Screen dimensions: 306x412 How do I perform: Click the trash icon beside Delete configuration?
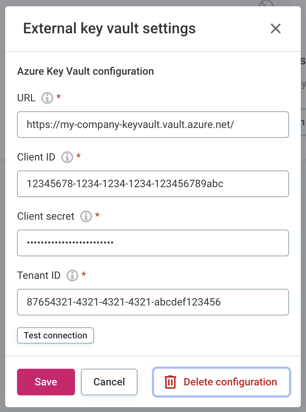coord(170,382)
